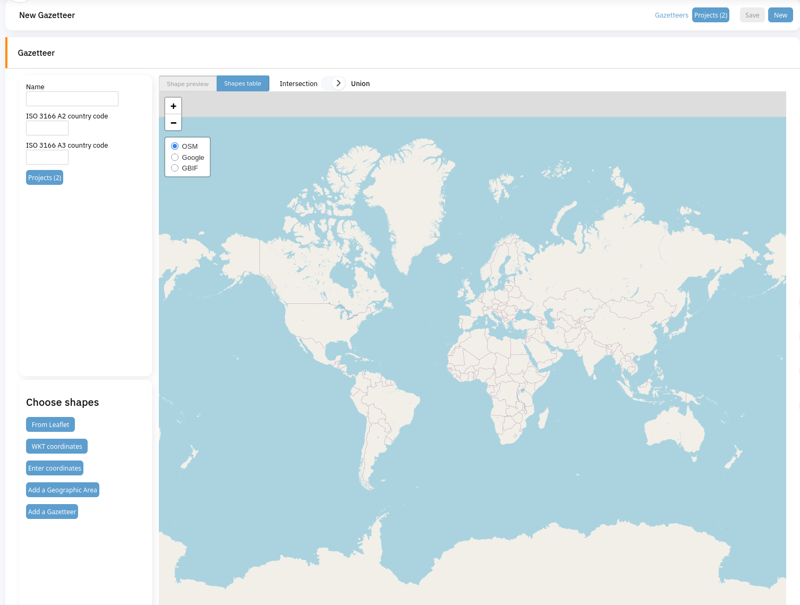
Task: Toggle the Intersection/Union switch
Action: (x=334, y=83)
